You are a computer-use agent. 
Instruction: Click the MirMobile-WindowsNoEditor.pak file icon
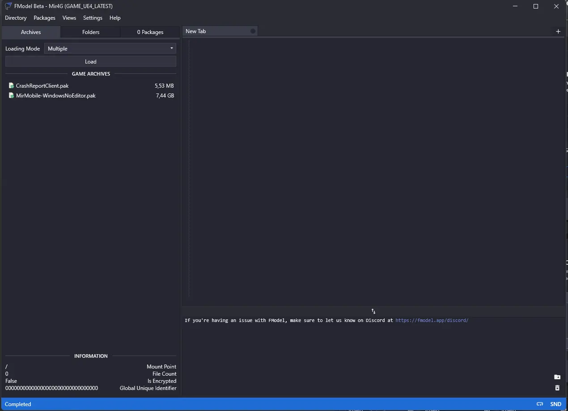[11, 95]
